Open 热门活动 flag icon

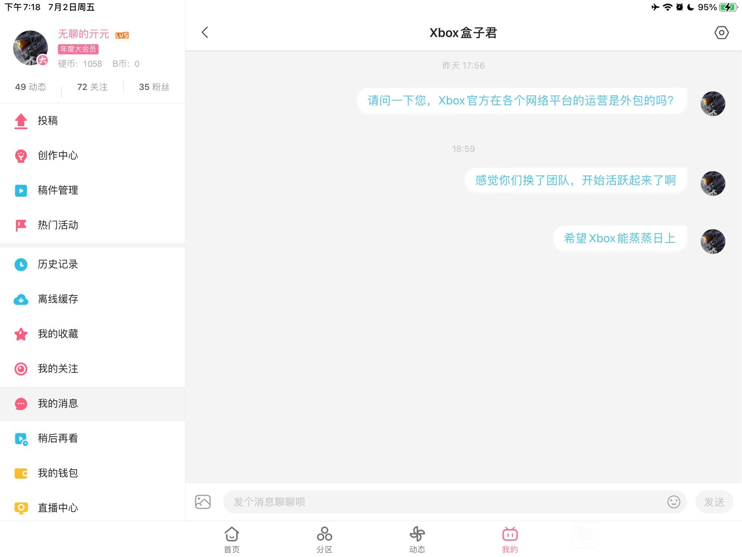21,225
